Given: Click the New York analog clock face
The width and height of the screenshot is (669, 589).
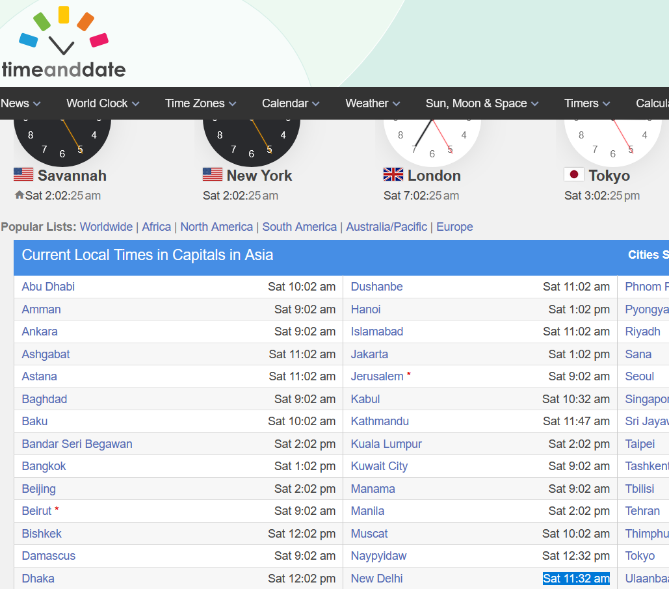Looking at the screenshot, I should pyautogui.click(x=252, y=142).
